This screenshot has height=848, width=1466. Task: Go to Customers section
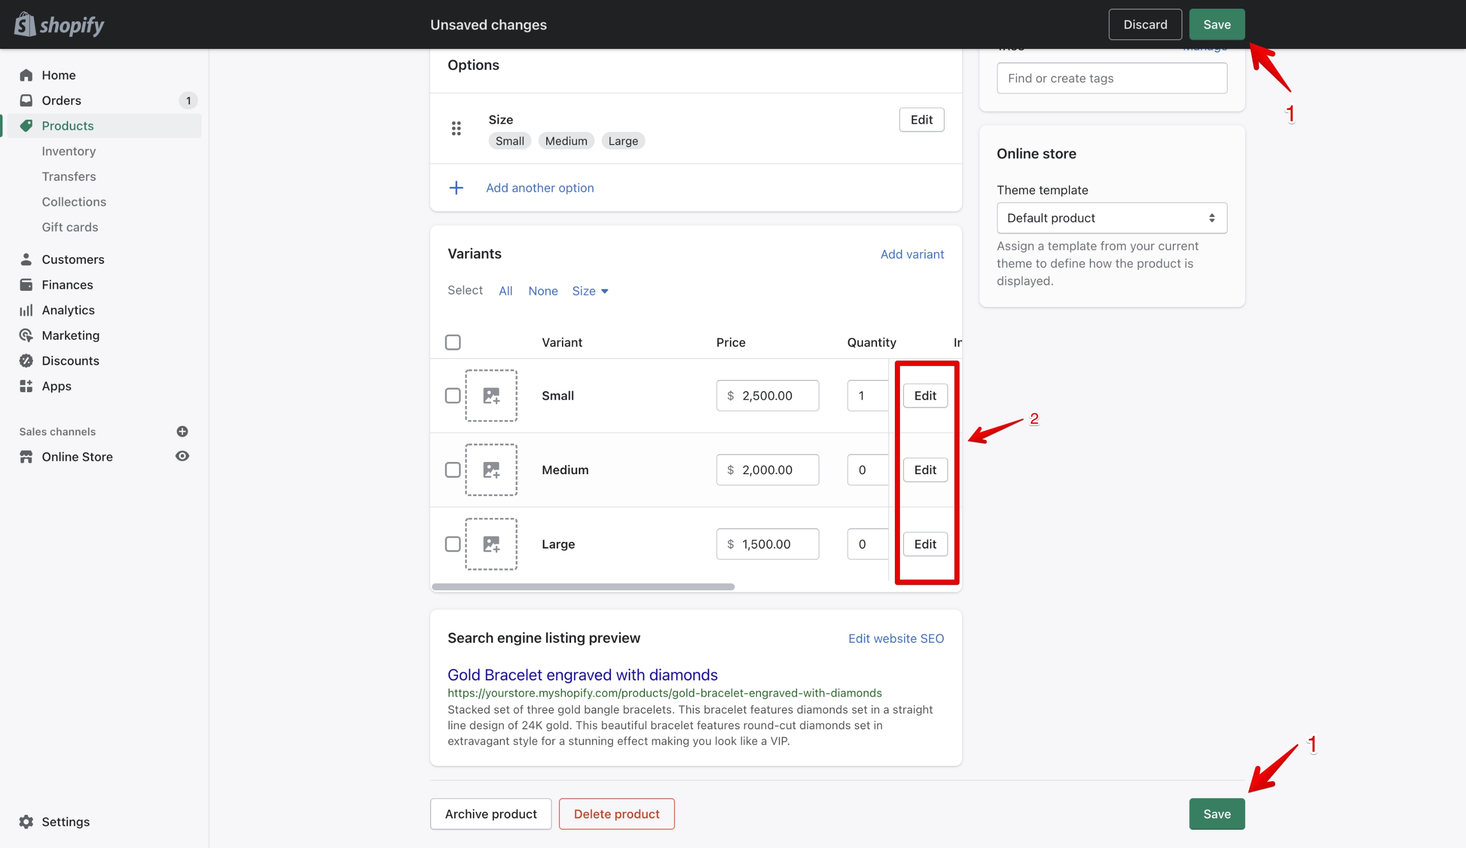coord(73,260)
